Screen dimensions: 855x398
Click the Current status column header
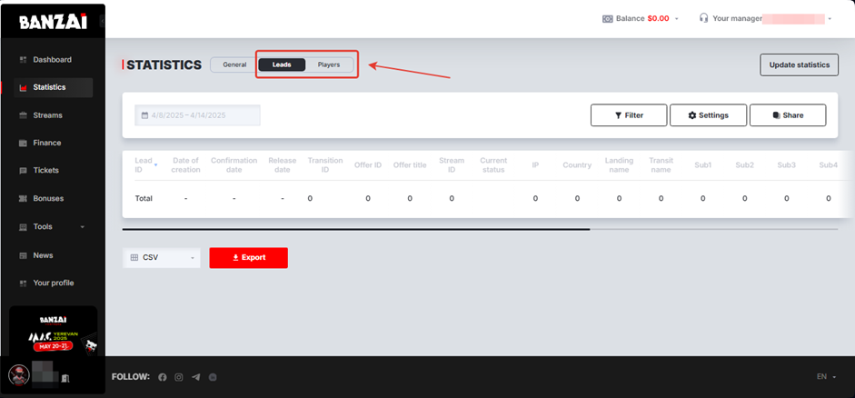[493, 165]
